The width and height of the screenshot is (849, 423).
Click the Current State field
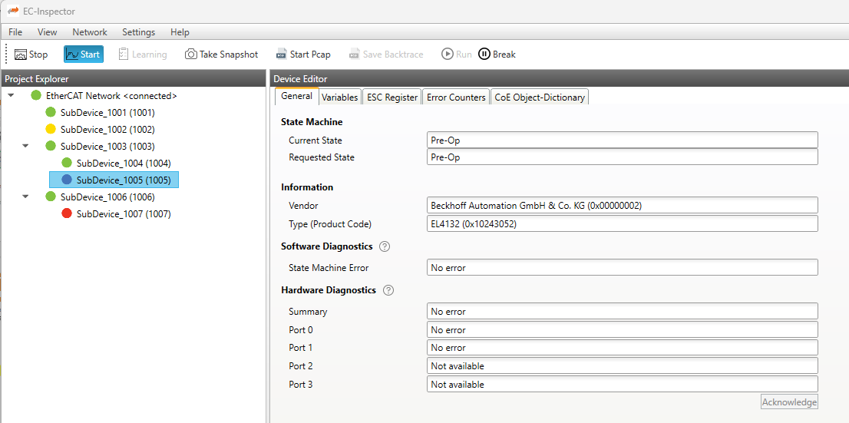(x=622, y=140)
